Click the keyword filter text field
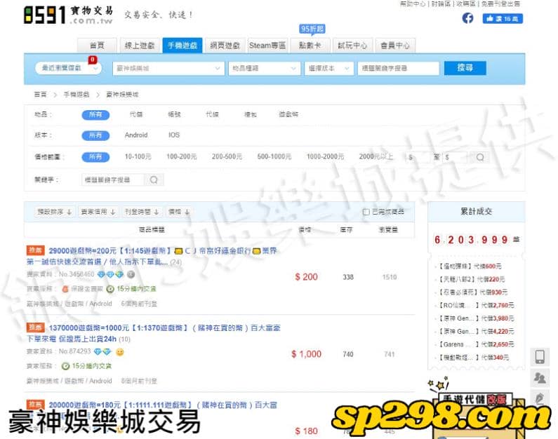Screen dimensions: 558x439 pyautogui.click(x=113, y=180)
